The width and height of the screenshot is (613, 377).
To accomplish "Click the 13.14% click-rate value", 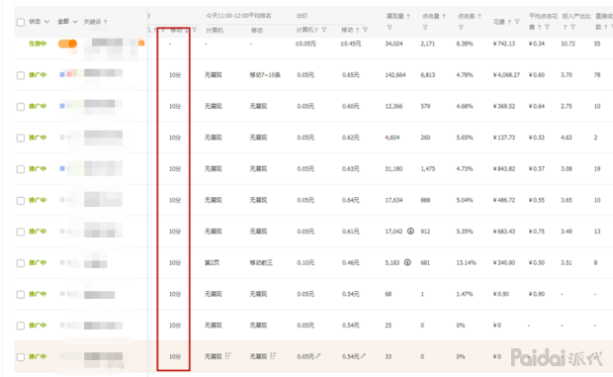I will pos(466,262).
